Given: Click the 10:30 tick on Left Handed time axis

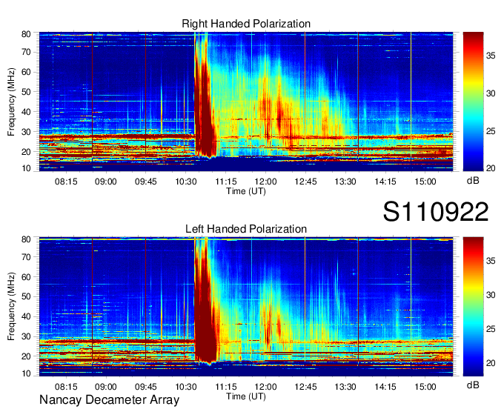Looking at the screenshot, I should pos(186,387).
